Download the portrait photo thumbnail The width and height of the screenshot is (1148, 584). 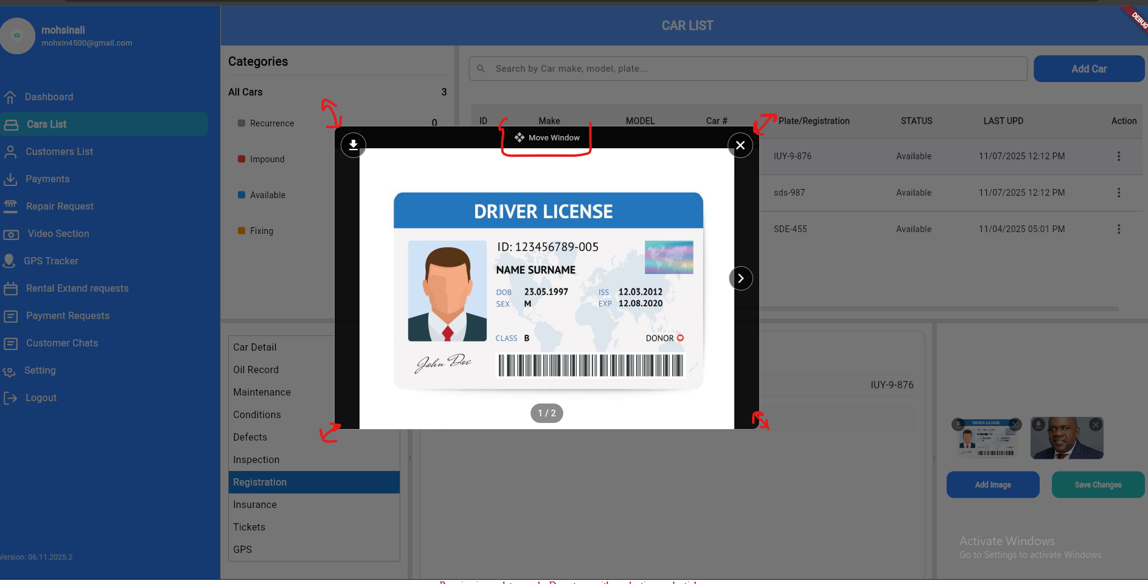(x=1038, y=425)
